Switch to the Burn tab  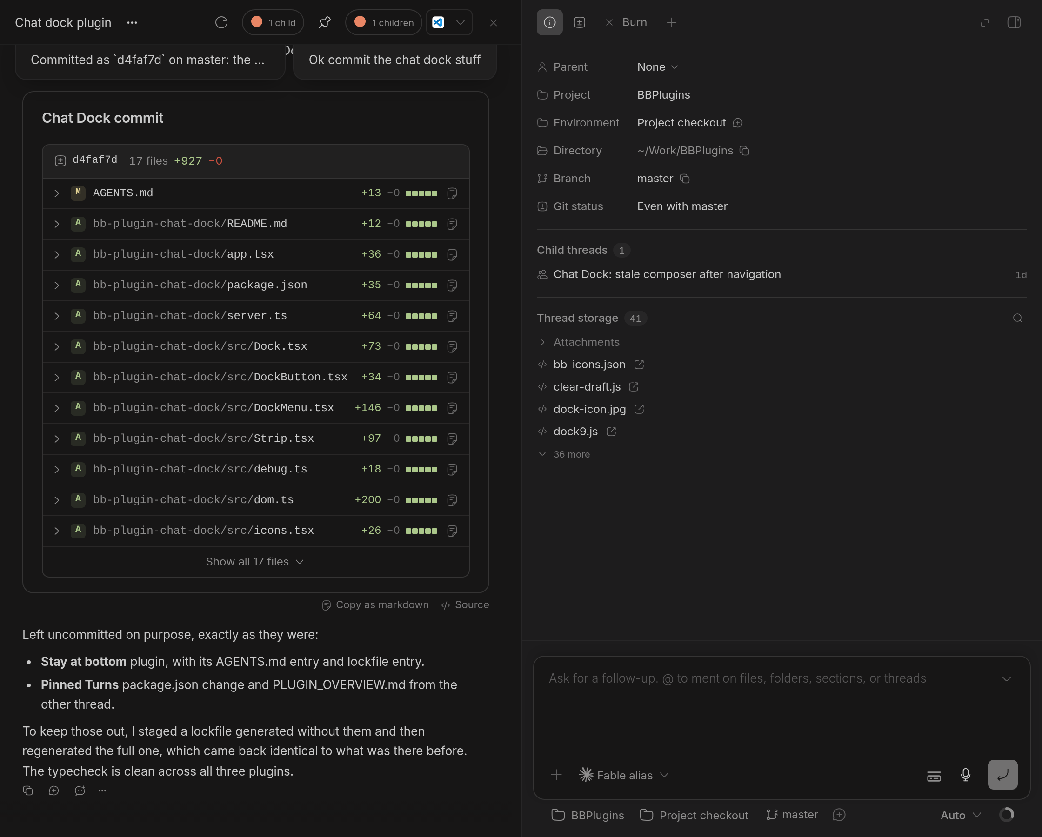(634, 22)
